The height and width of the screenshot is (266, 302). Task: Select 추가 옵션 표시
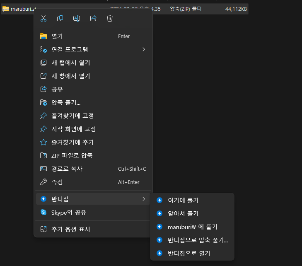pyautogui.click(x=93, y=229)
